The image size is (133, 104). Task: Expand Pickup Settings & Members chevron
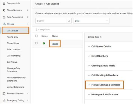[x=89, y=85]
